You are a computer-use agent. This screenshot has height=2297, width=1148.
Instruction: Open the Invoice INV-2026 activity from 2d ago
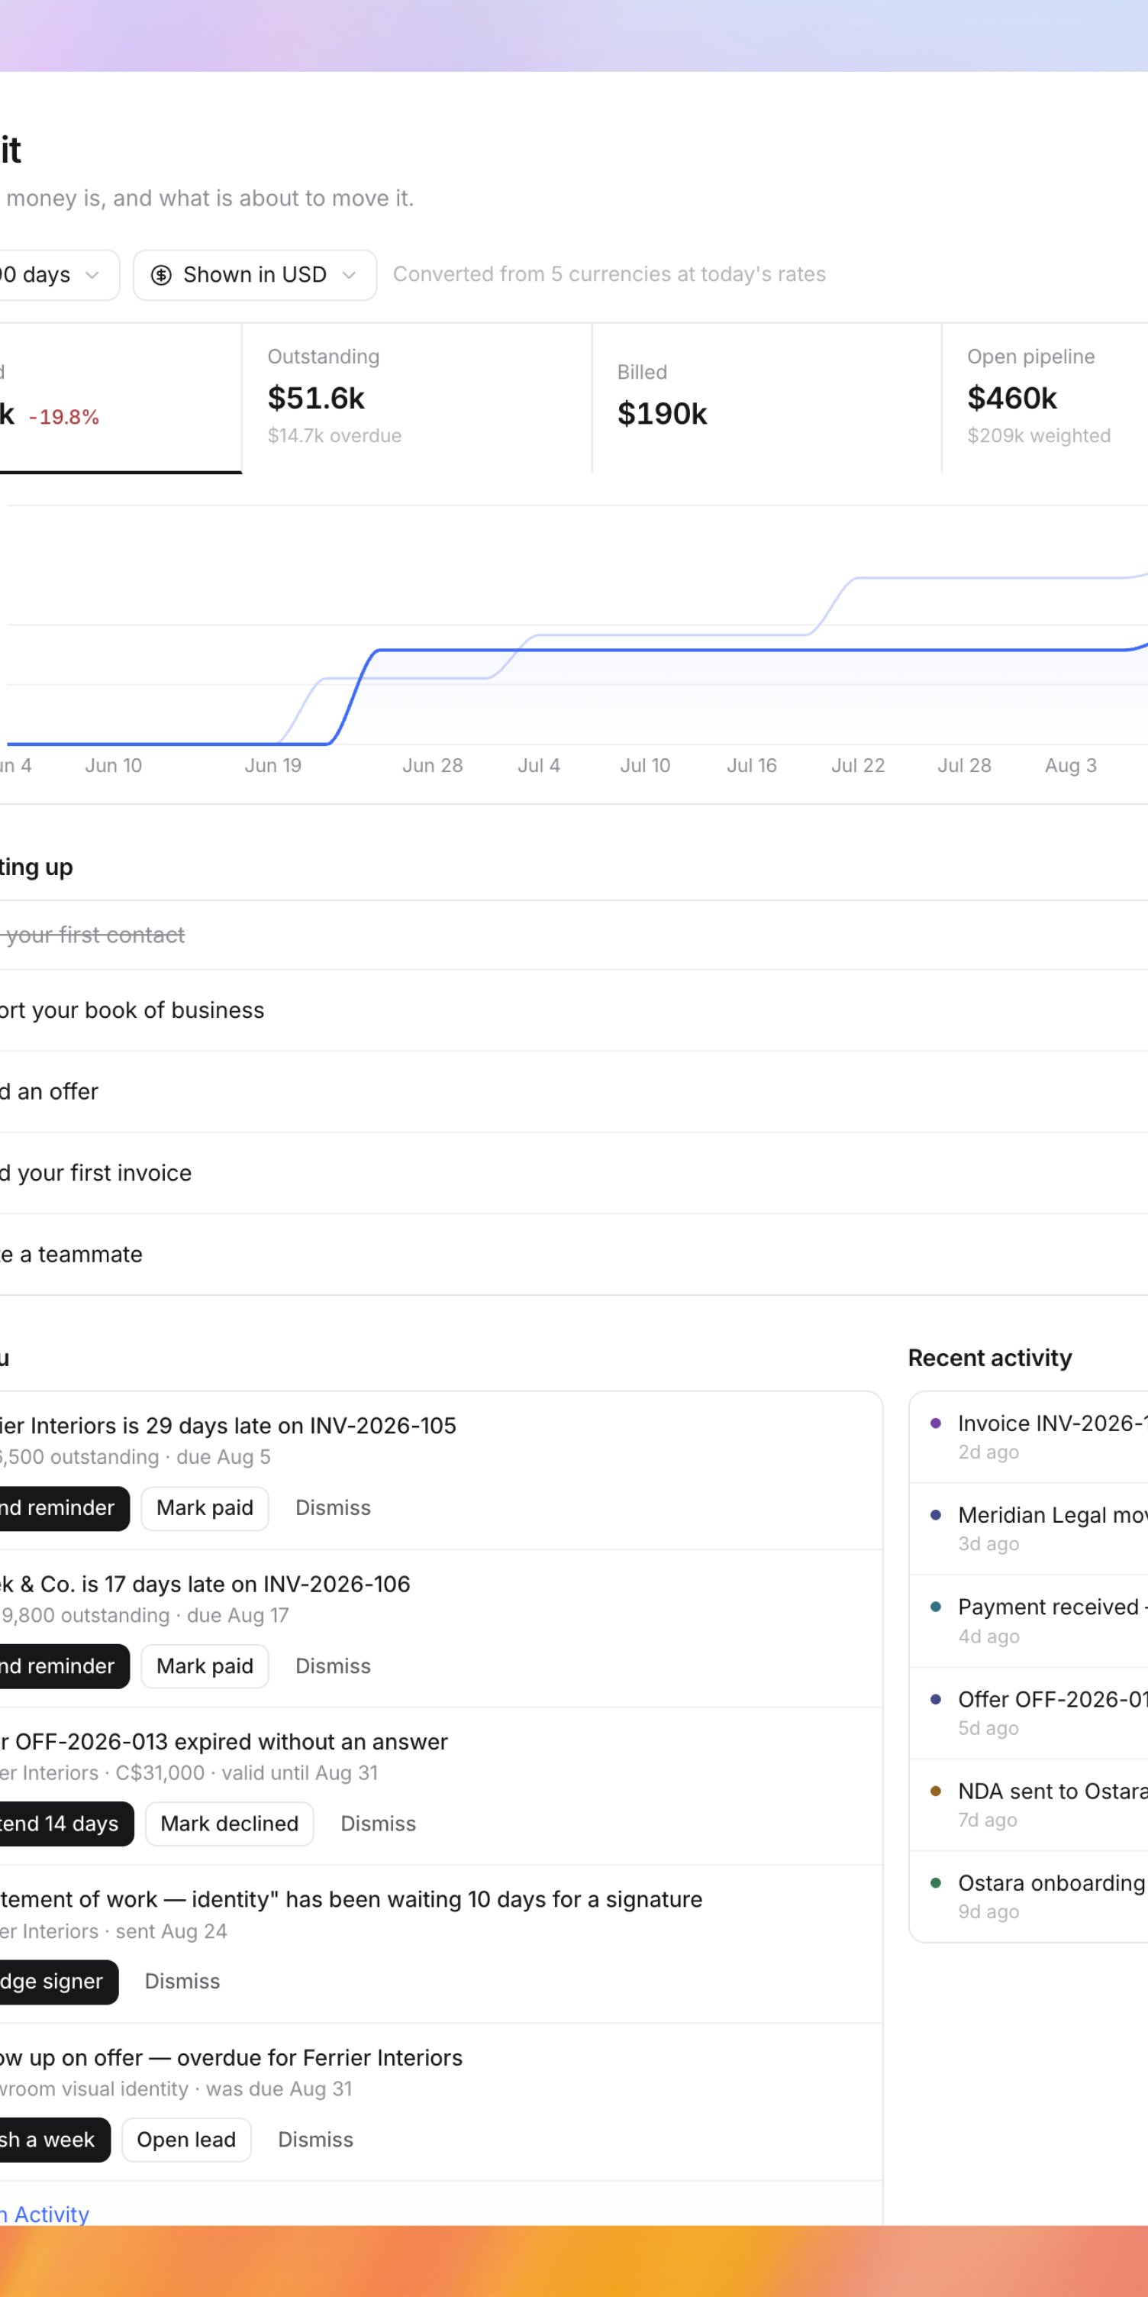(x=1030, y=1436)
